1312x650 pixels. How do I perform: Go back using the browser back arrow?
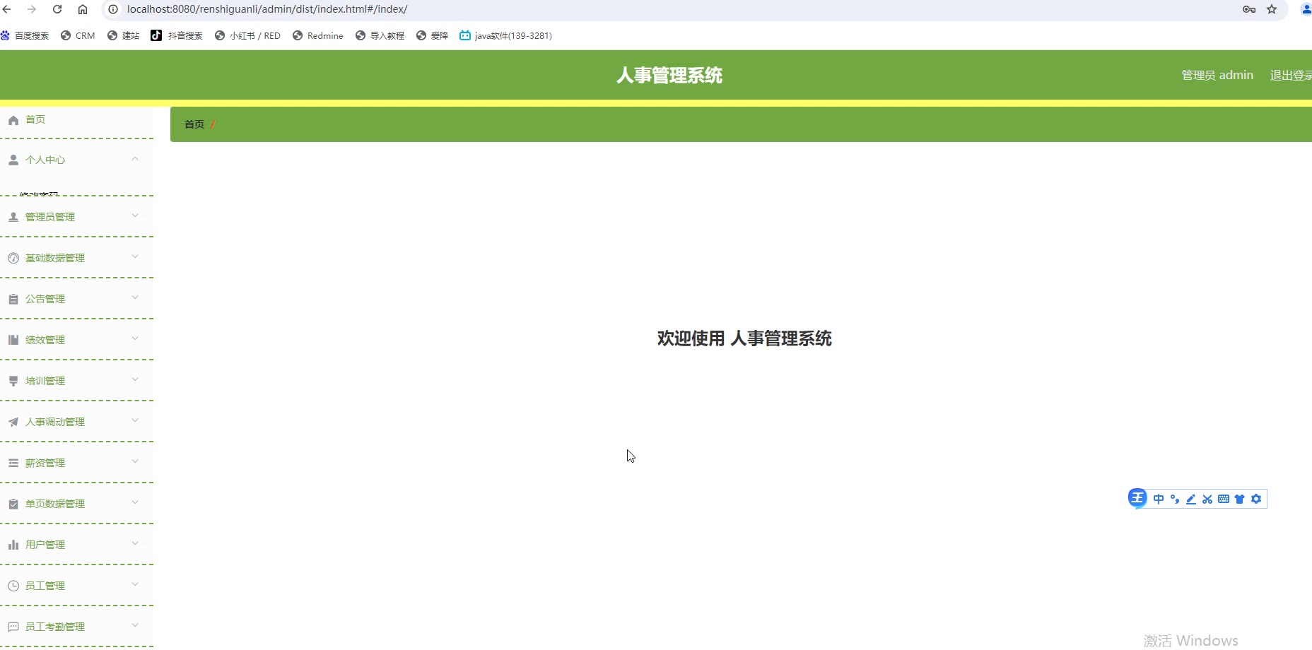tap(7, 9)
